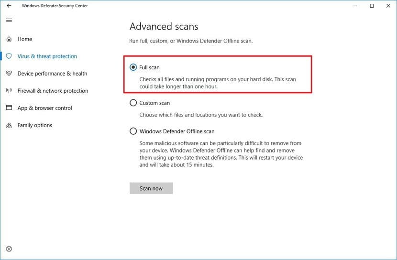Open Family options label
Screen dimensions: 397x260
(x=35, y=125)
